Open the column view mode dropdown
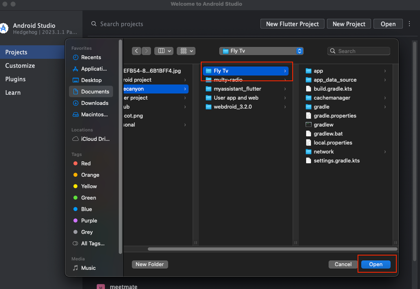Viewport: 420px width, 289px height. pyautogui.click(x=164, y=51)
